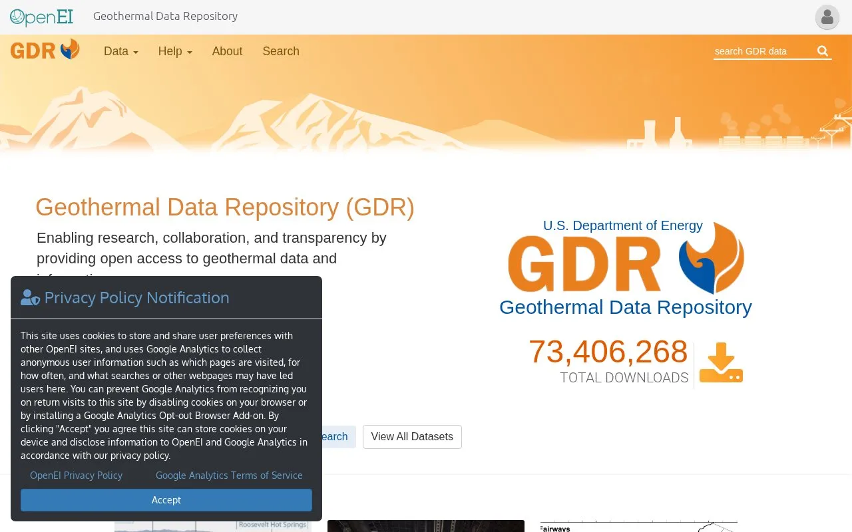This screenshot has height=532, width=852.
Task: Click the U.S. Department of Energy text
Action: click(623, 225)
